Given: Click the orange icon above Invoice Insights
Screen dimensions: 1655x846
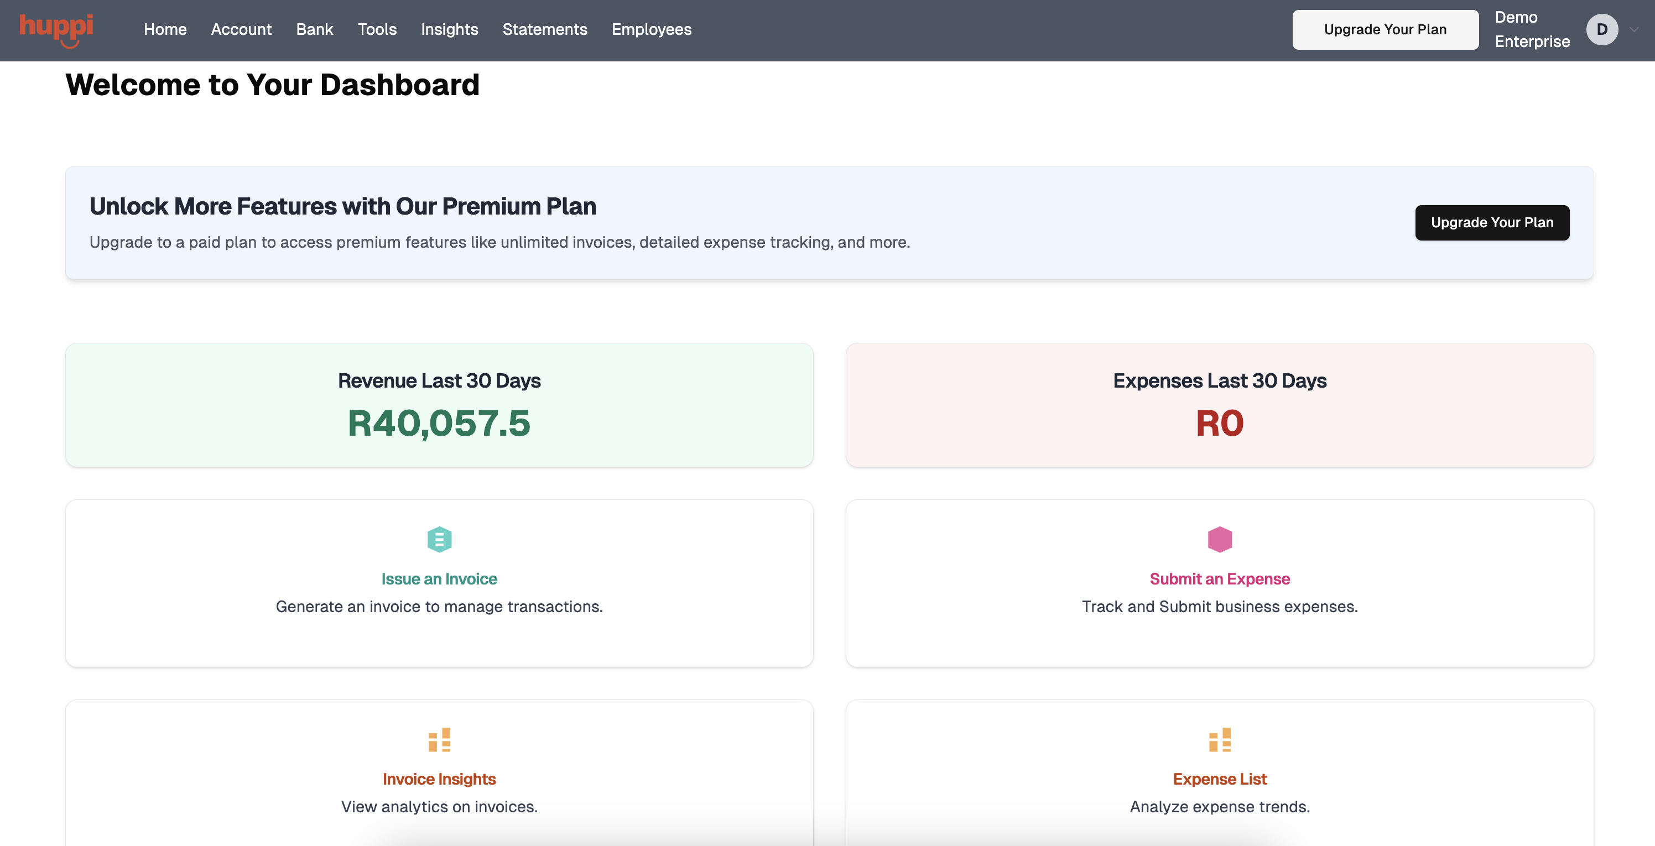Looking at the screenshot, I should tap(439, 739).
